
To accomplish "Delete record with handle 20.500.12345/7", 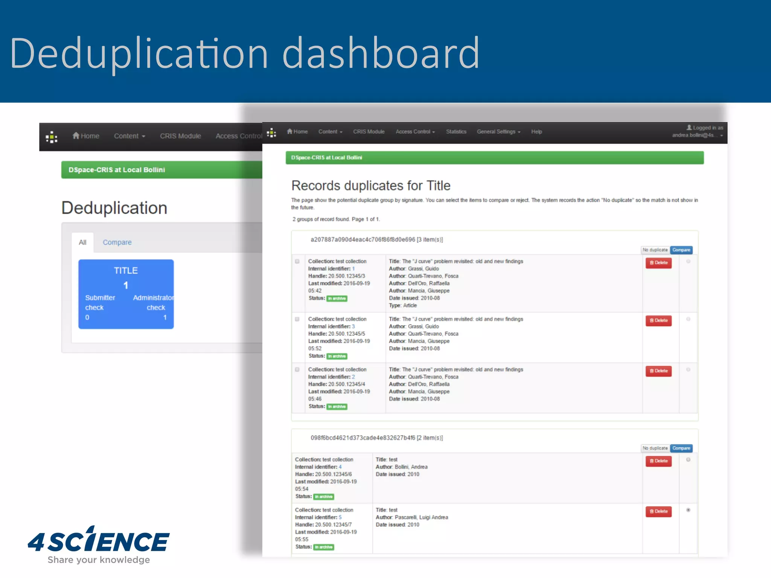I will pyautogui.click(x=658, y=511).
